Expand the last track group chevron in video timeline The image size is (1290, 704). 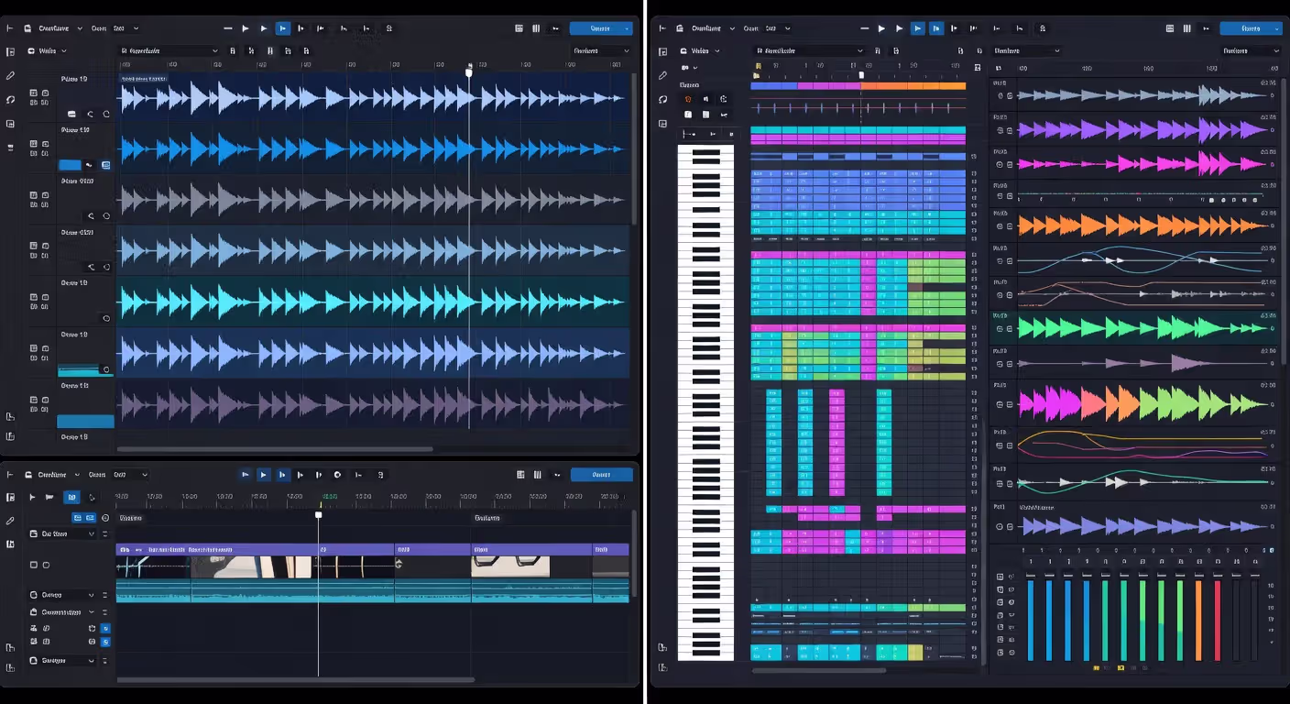point(91,660)
